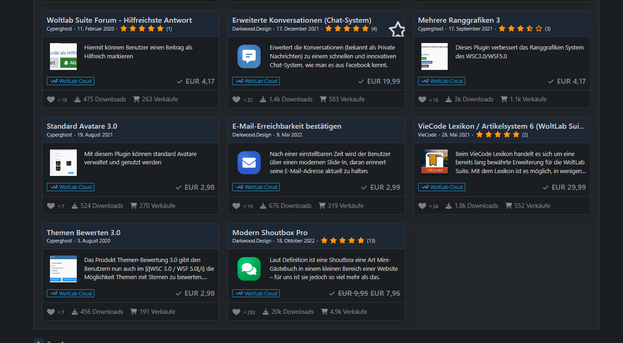Click the download icon next to 475 Downloads
The width and height of the screenshot is (623, 343).
point(78,100)
